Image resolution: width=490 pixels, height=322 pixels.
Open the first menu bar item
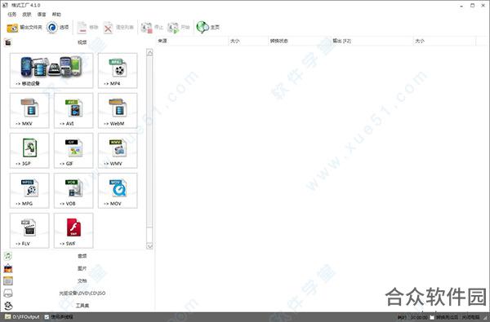pos(12,15)
